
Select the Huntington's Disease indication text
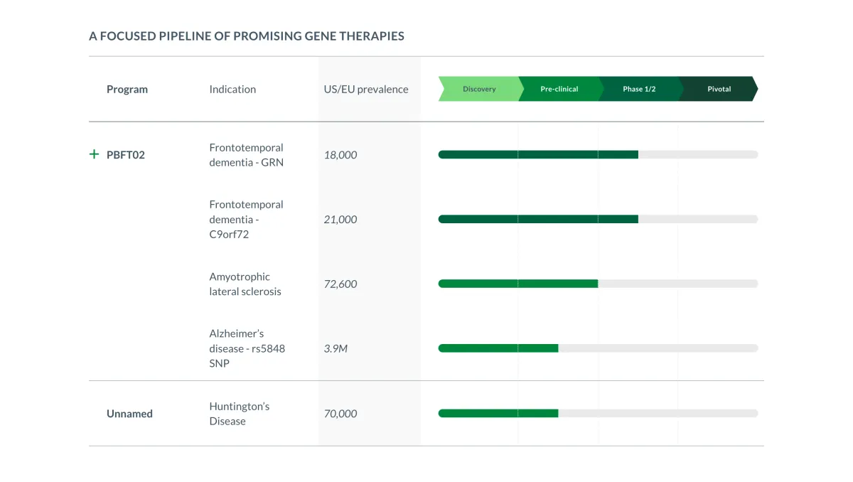pyautogui.click(x=240, y=413)
